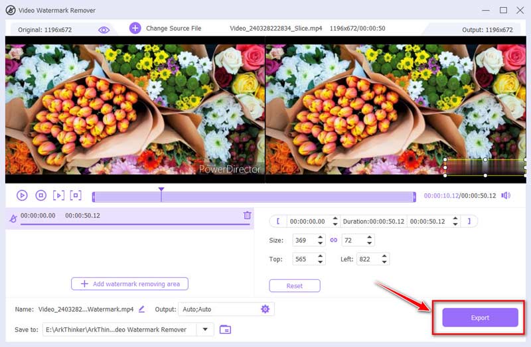Click the Output: 1196x672 label
The image size is (531, 347).
pos(487,30)
